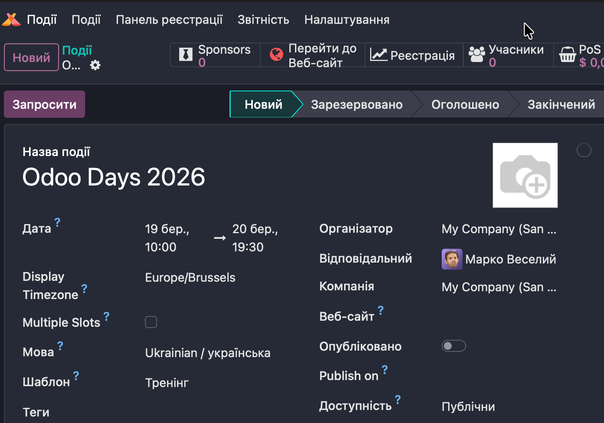Image resolution: width=604 pixels, height=423 pixels.
Task: Toggle the circular kanban state indicator
Action: 584,150
